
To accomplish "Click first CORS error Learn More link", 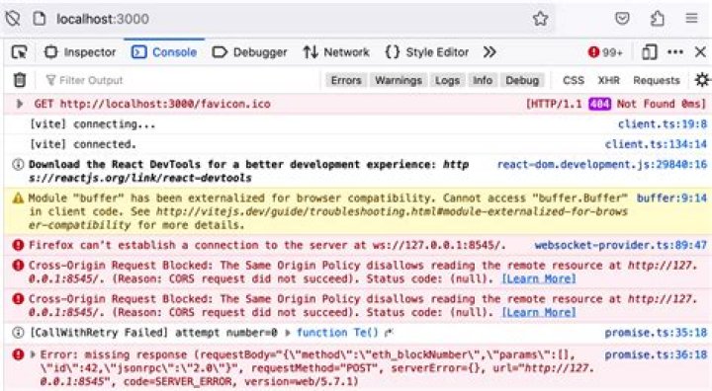I will [x=539, y=278].
